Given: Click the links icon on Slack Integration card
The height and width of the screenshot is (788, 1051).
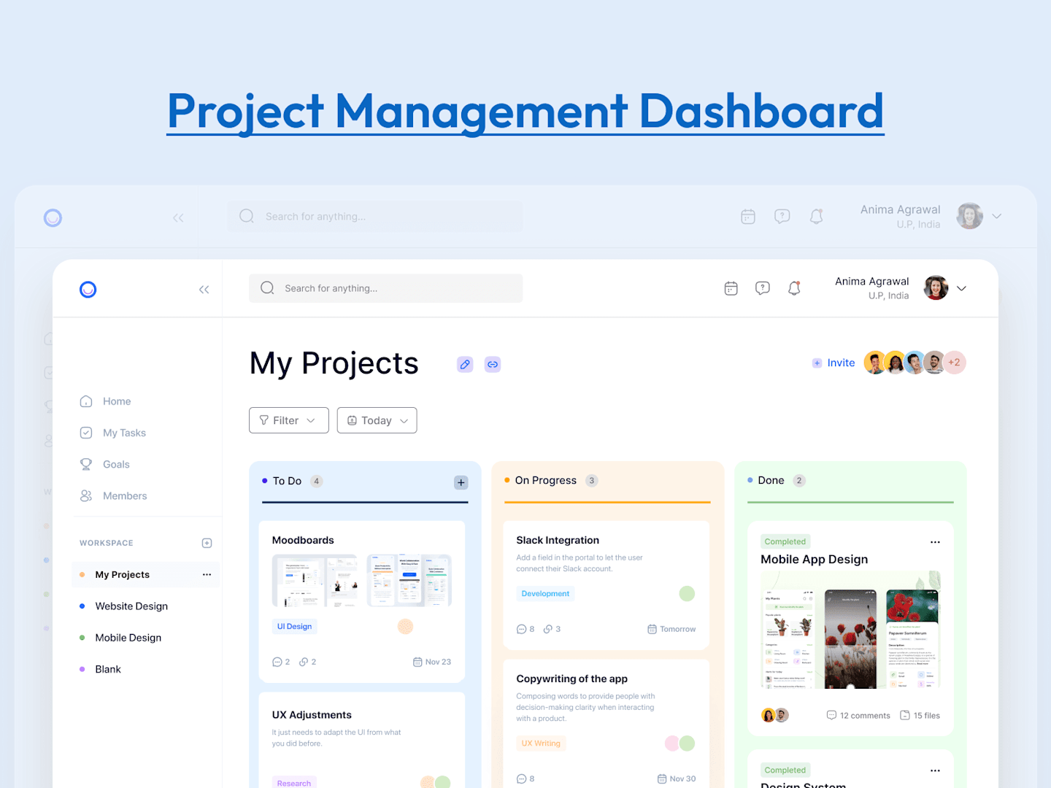Looking at the screenshot, I should 548,629.
